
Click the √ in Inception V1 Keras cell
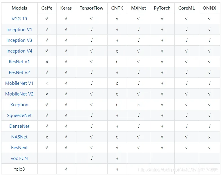point(66,30)
